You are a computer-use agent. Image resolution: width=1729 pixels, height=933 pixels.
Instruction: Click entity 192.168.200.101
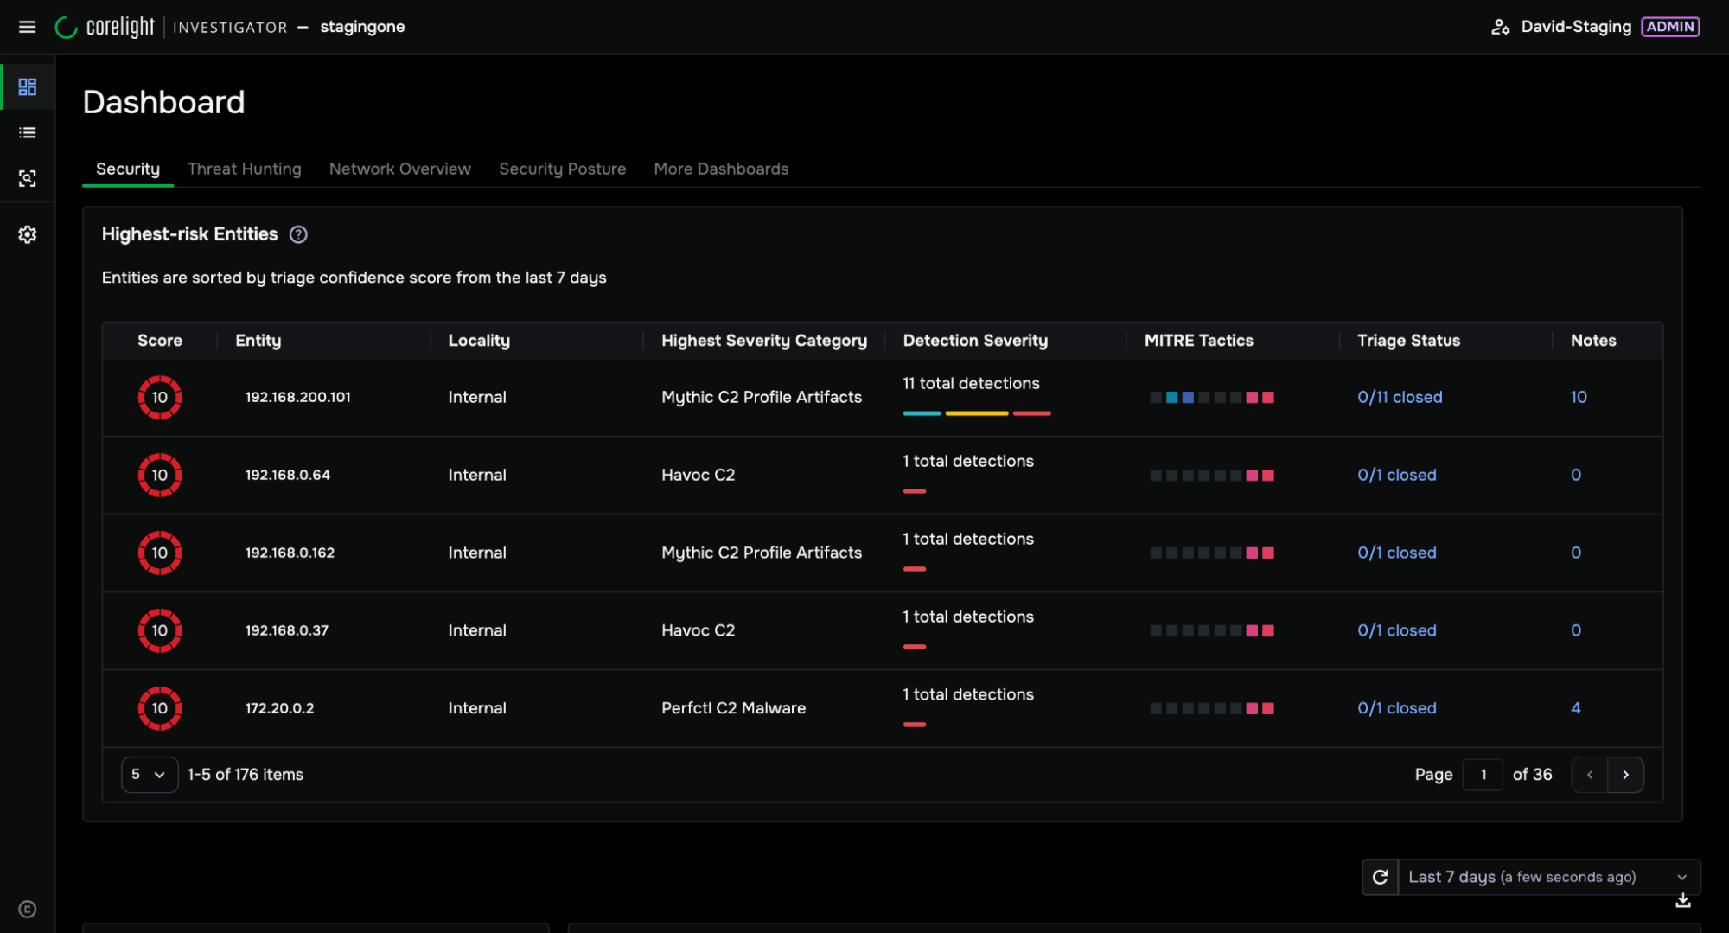297,397
